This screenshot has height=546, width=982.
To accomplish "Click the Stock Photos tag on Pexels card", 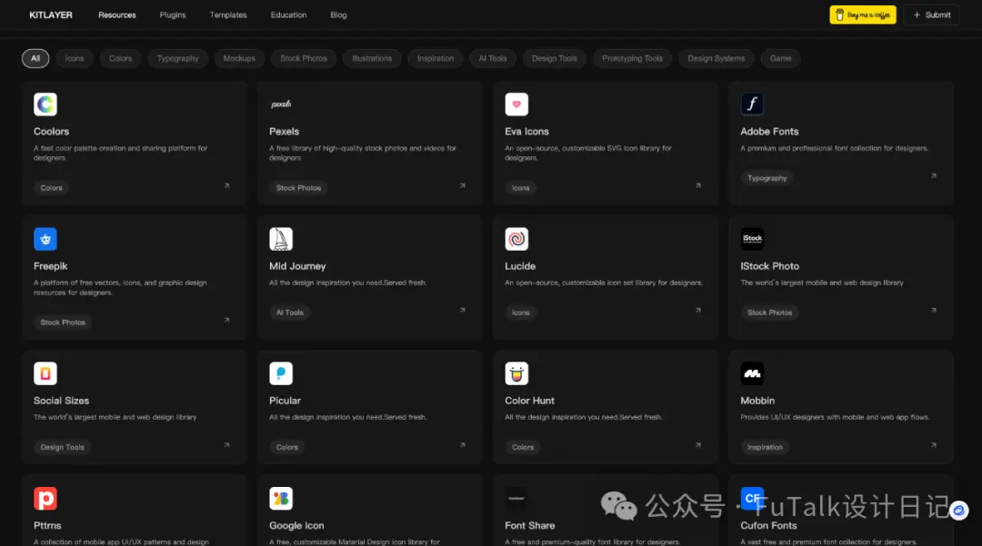I will tap(299, 188).
